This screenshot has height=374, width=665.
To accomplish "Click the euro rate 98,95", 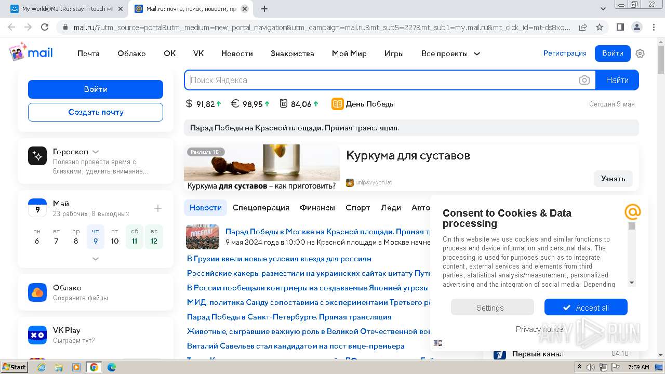I will click(x=250, y=104).
